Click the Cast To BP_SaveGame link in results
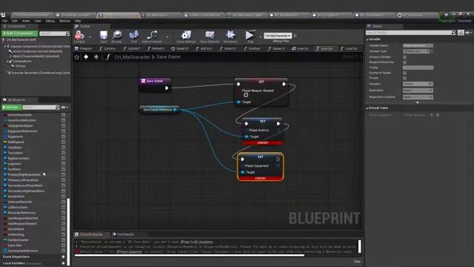Screen dimensions: 474x267 pos(196,242)
